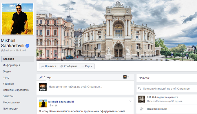Open Отметки «Нравится» section
197x114 pixels.
16,90
